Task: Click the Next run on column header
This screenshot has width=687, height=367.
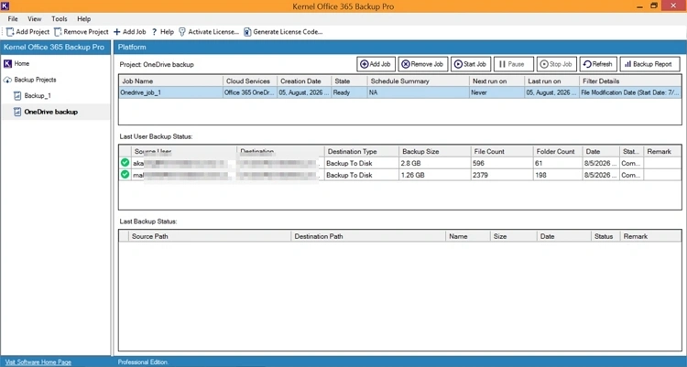Action: pos(496,81)
